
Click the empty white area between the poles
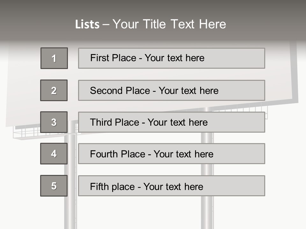coord(137,213)
